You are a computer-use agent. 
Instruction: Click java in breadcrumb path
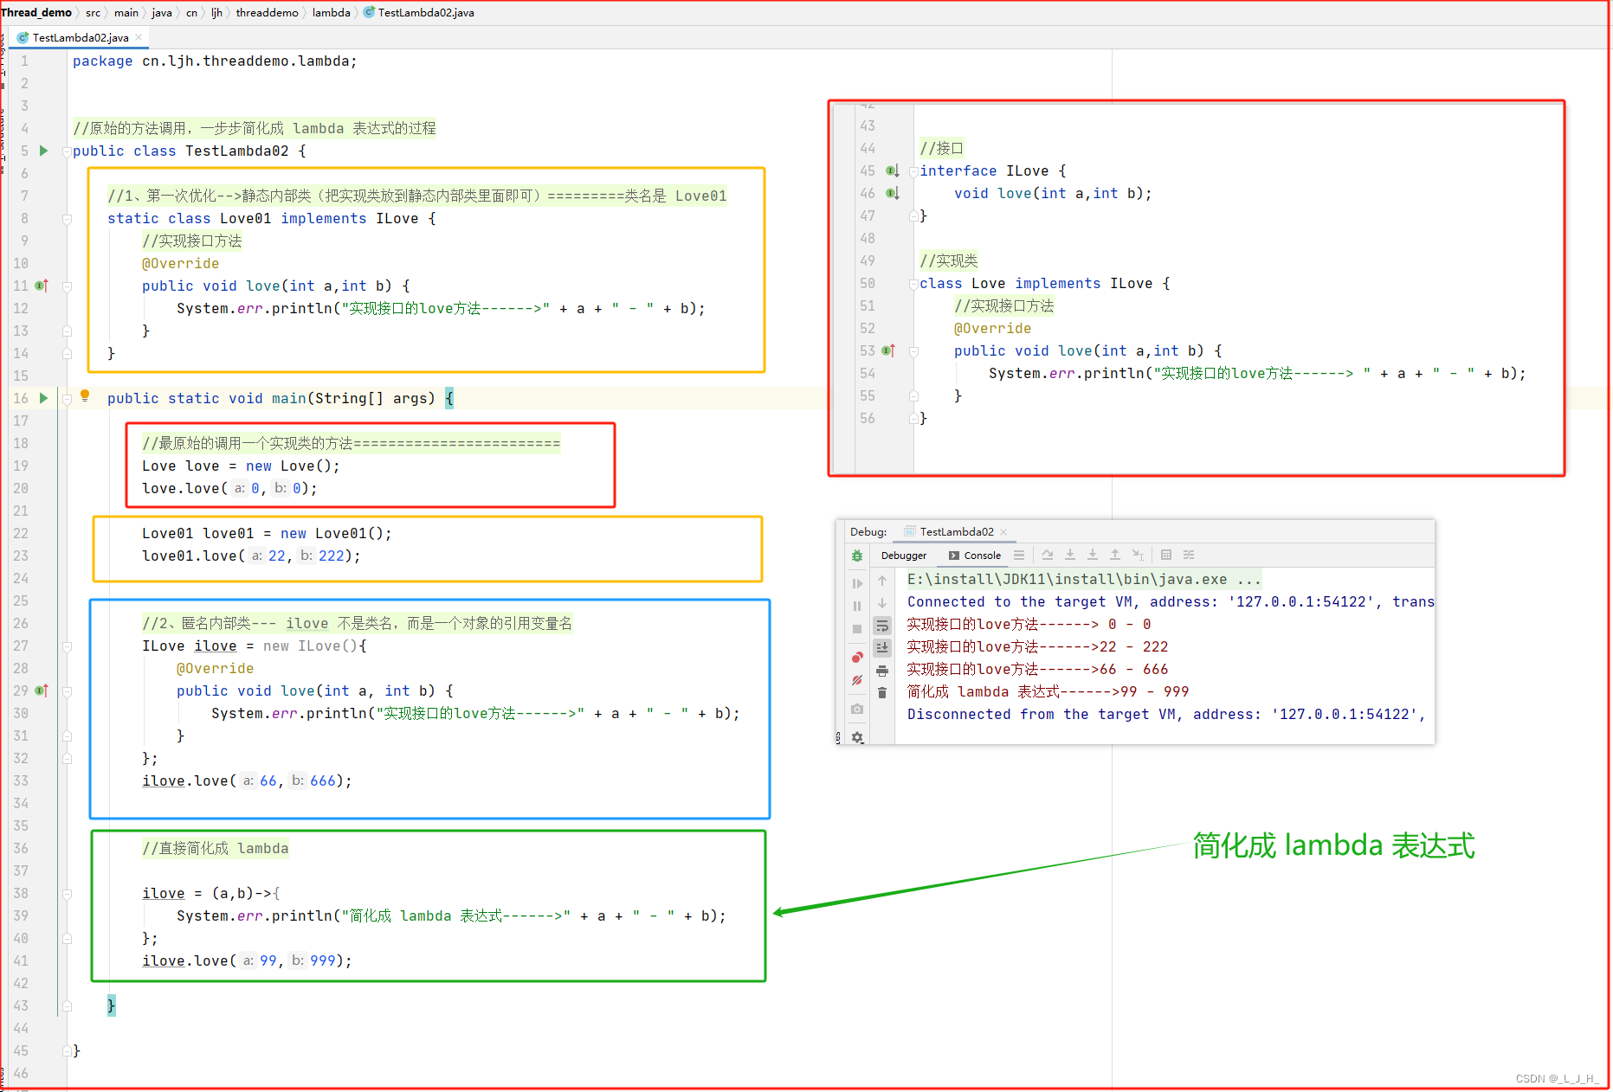coord(162,12)
